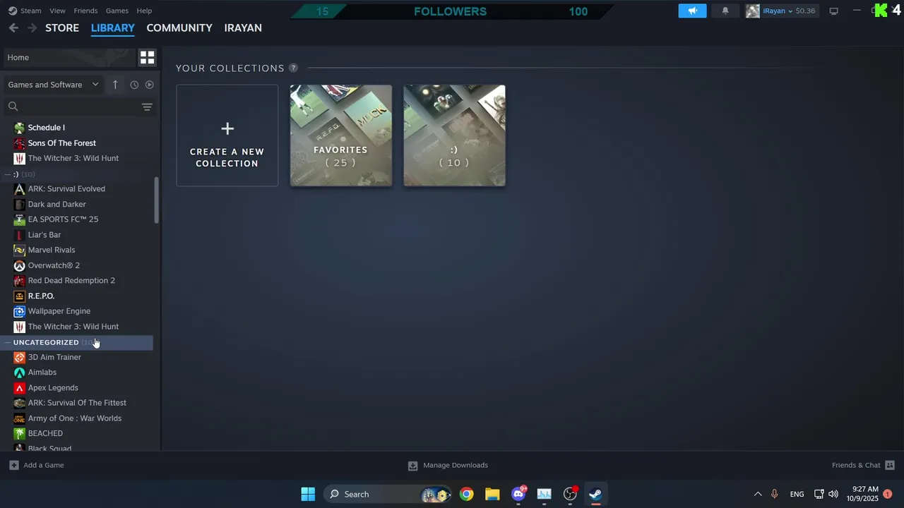Open Manage Downloads
The height and width of the screenshot is (508, 904).
click(x=448, y=465)
